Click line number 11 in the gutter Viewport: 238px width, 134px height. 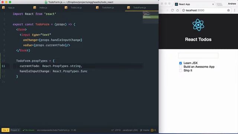click(x=3, y=66)
